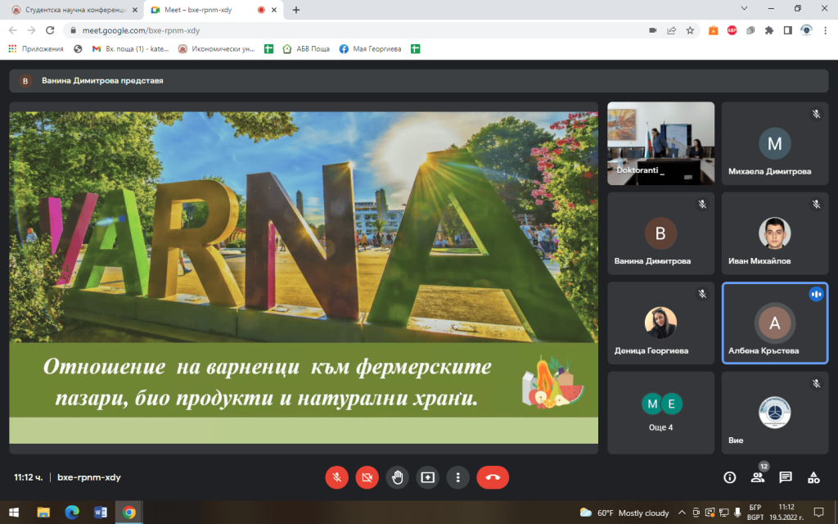Image resolution: width=838 pixels, height=524 pixels.
Task: Open Chrome extensions puzzle menu
Action: pos(769,30)
